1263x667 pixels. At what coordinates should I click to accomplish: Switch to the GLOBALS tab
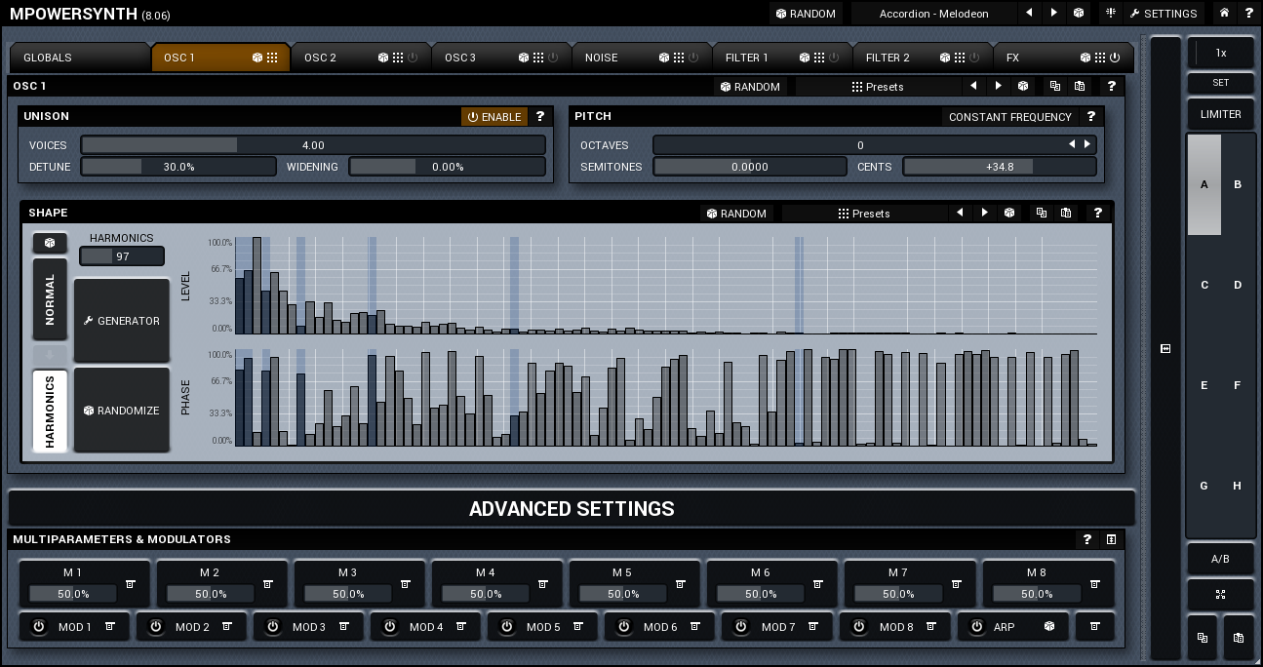(x=48, y=58)
